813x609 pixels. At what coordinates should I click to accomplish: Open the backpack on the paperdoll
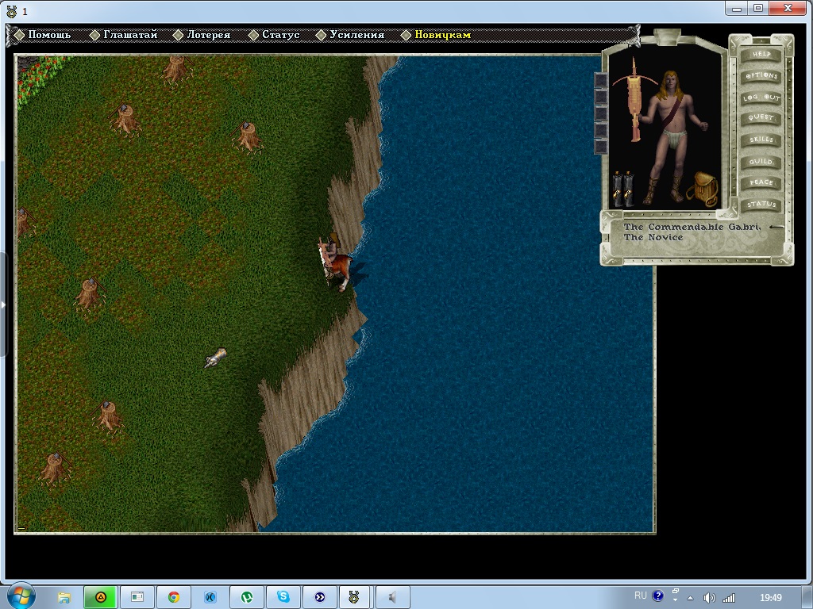(702, 189)
